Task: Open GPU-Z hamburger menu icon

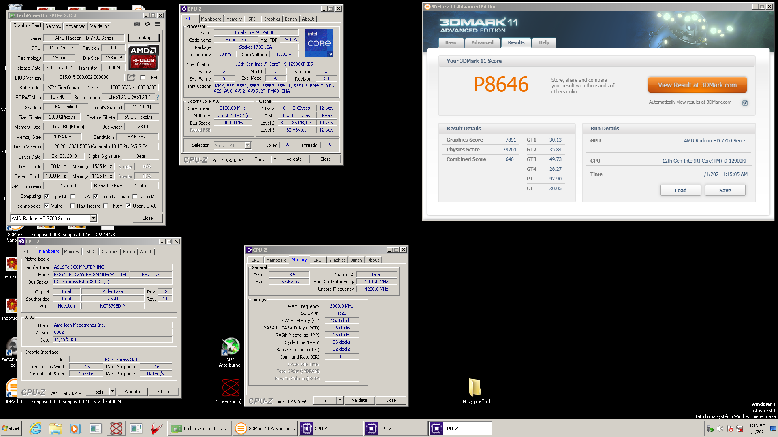Action: tap(158, 24)
